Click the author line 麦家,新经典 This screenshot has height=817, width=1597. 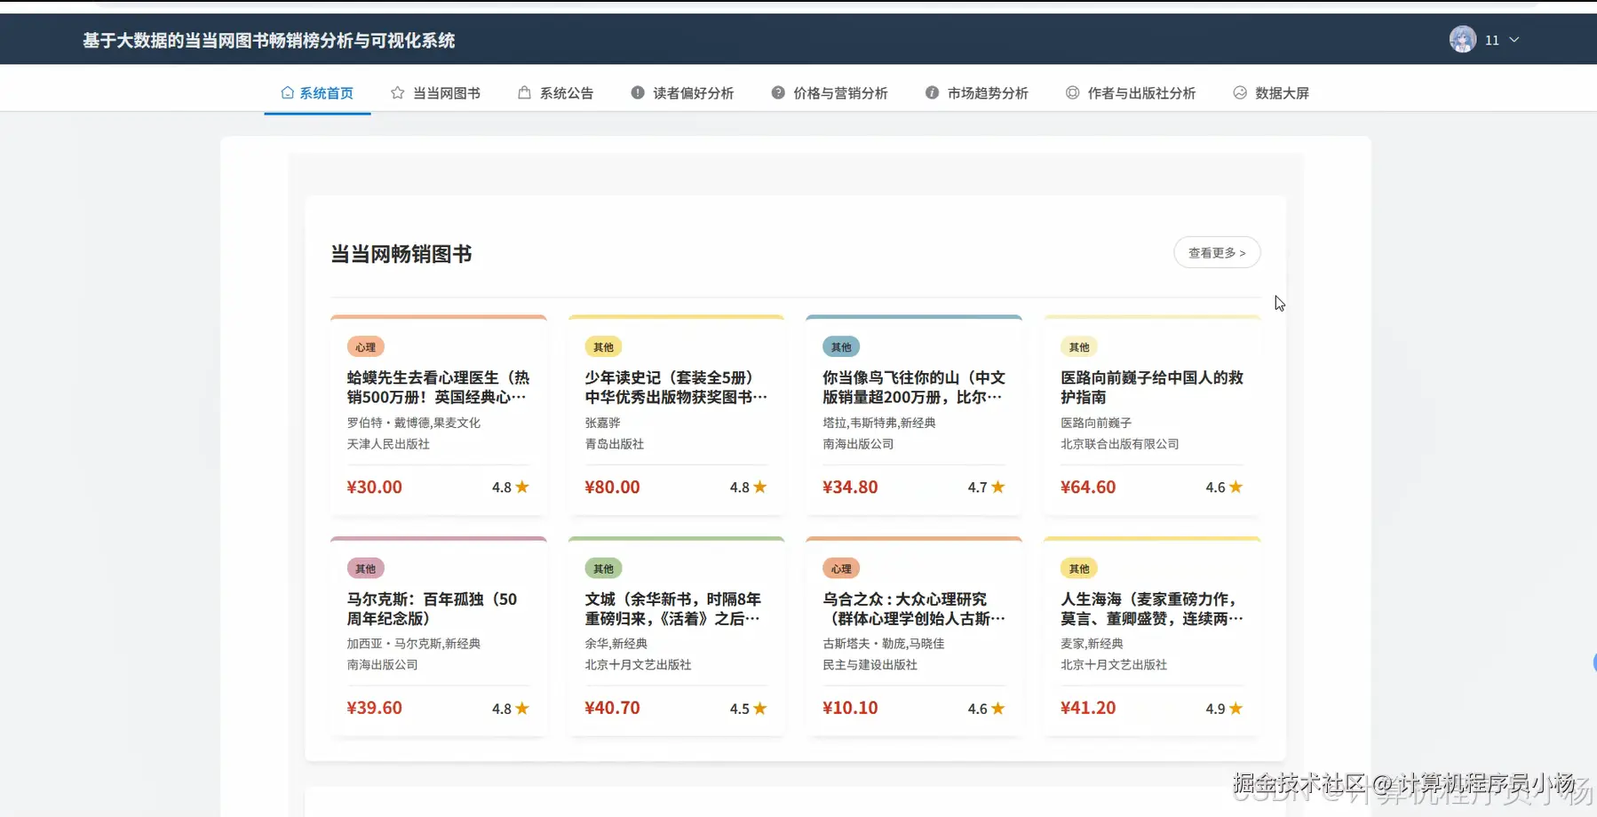click(x=1092, y=643)
